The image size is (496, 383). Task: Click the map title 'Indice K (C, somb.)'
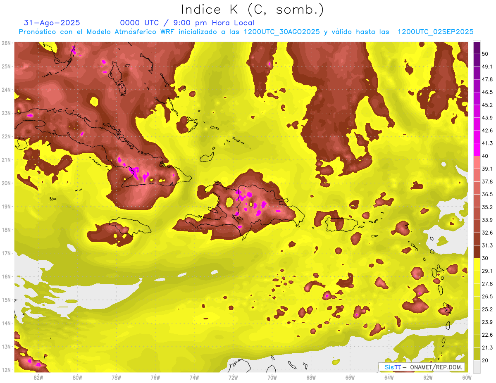(252, 9)
